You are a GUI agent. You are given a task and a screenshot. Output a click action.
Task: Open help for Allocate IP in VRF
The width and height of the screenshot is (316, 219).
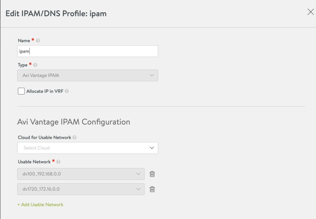pos(67,91)
